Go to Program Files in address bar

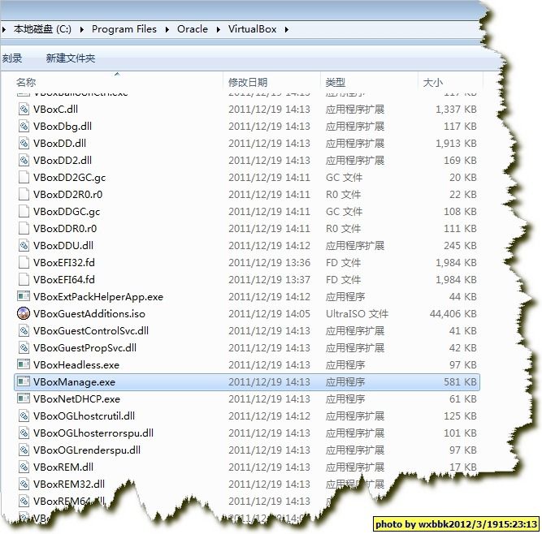tap(124, 29)
